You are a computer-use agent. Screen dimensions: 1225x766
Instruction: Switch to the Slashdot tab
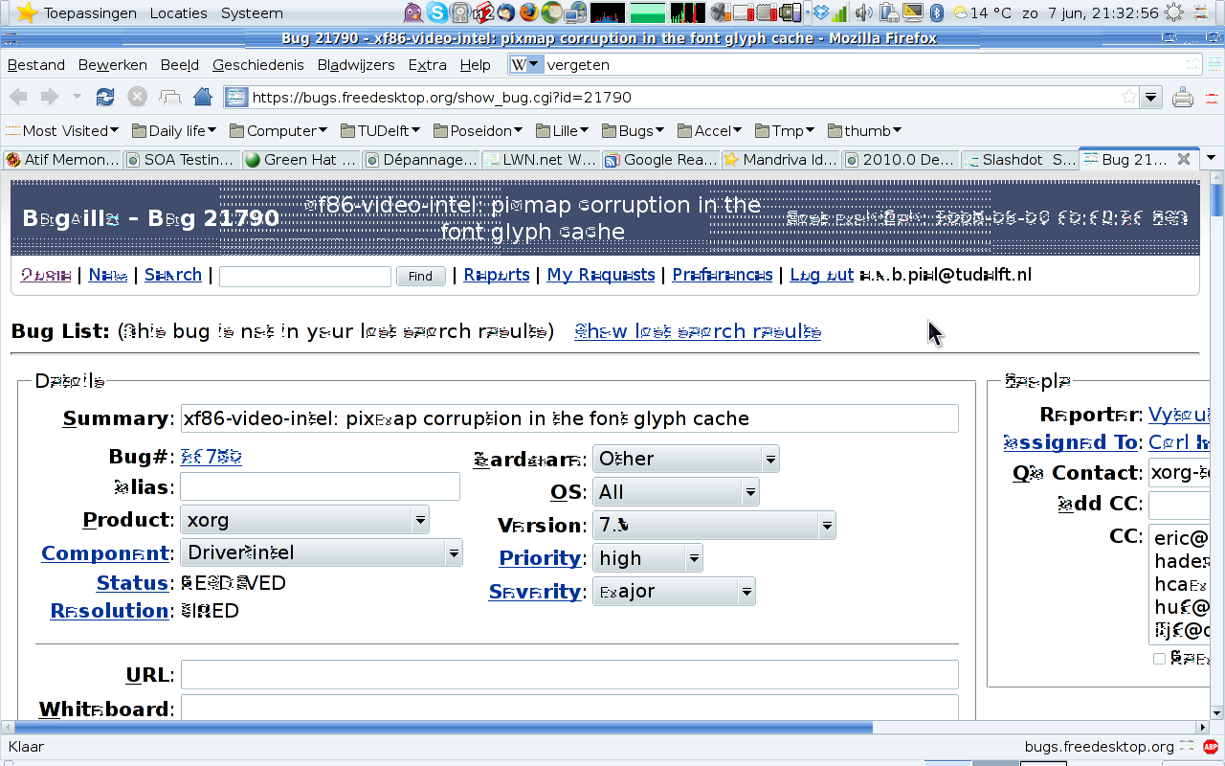(x=1019, y=159)
